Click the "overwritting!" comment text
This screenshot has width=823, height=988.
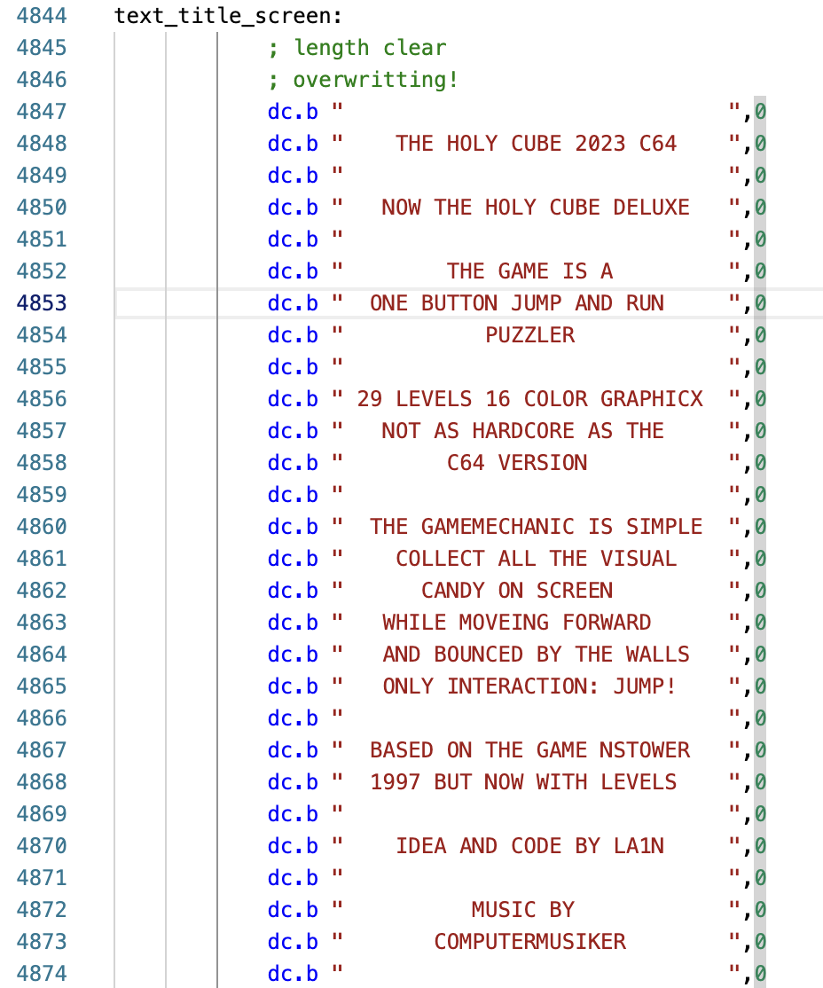(x=375, y=80)
